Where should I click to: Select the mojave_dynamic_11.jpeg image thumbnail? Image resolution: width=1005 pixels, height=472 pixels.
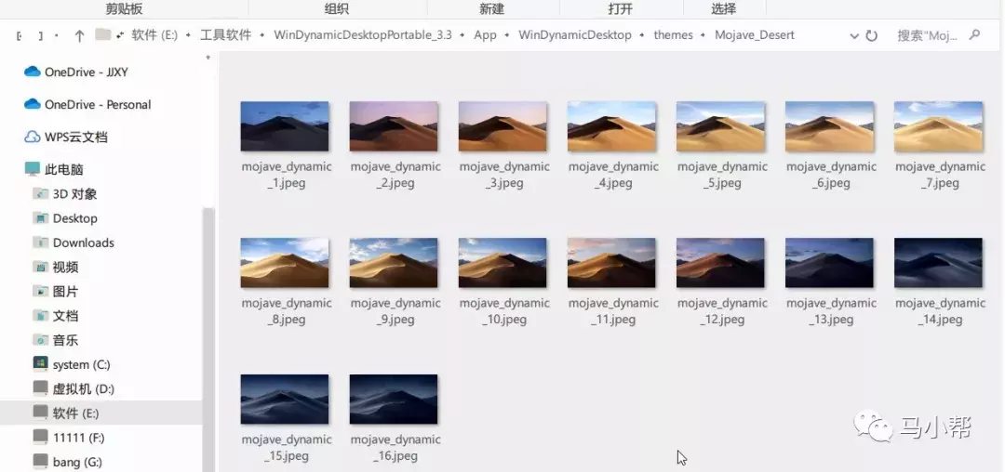[611, 263]
